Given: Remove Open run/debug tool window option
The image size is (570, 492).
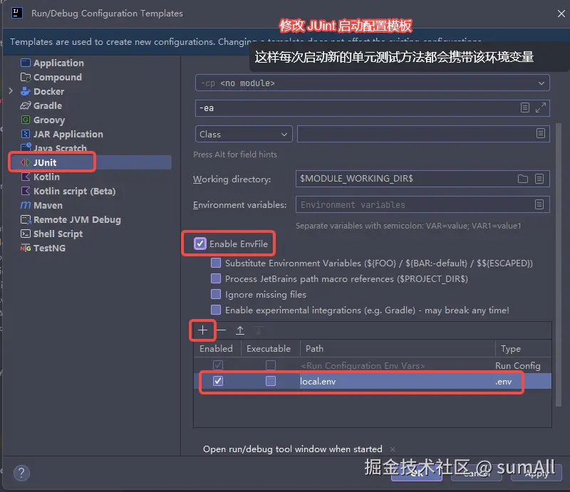Looking at the screenshot, I should click(393, 449).
